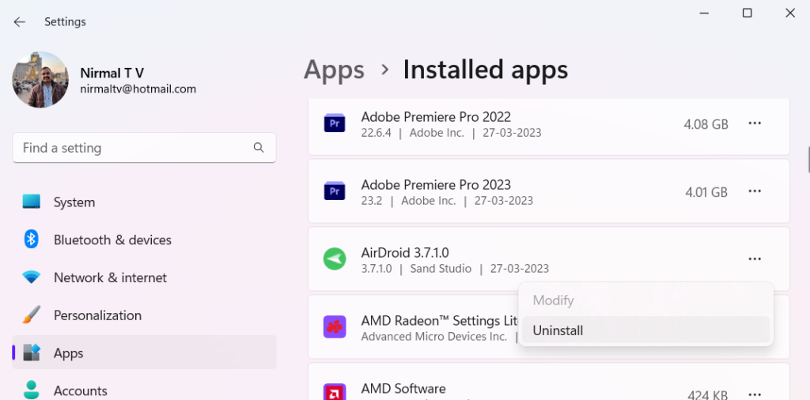The image size is (810, 400).
Task: Choose Uninstall from the context menu
Action: pyautogui.click(x=645, y=330)
